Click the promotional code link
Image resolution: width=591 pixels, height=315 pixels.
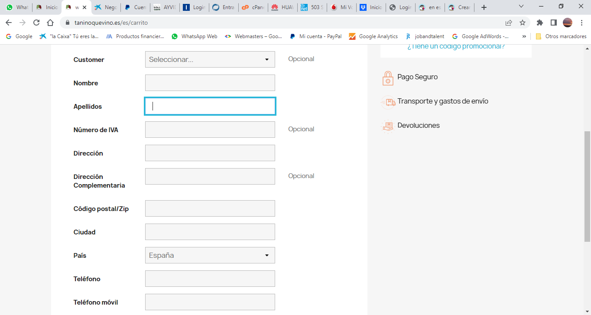pyautogui.click(x=456, y=46)
